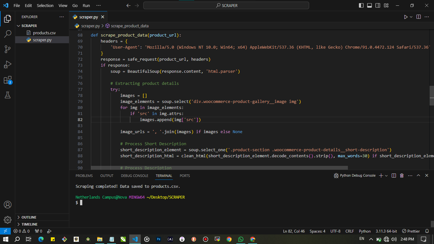Image resolution: width=434 pixels, height=244 pixels.
Task: Open the Run menu
Action: tap(86, 5)
